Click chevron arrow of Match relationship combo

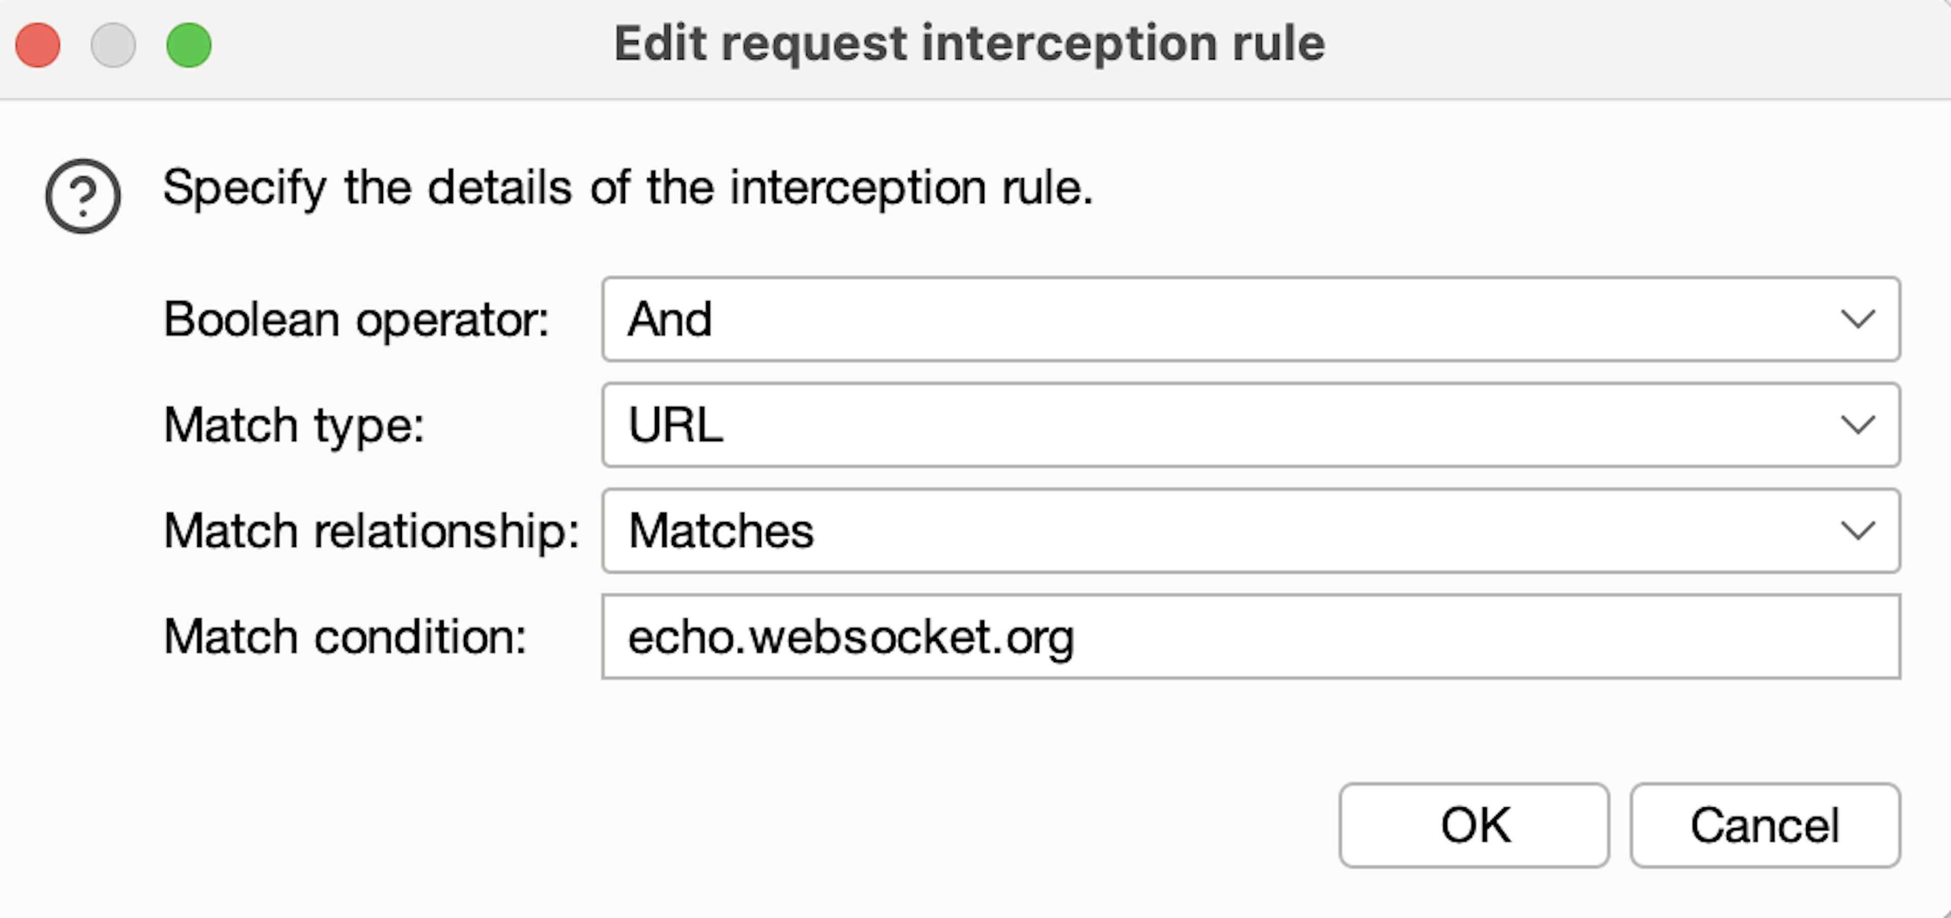click(x=1857, y=531)
